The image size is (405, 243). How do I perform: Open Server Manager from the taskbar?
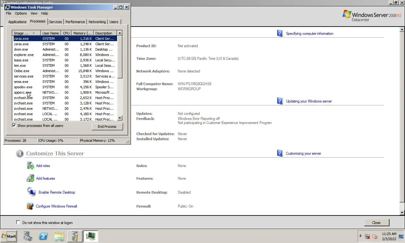coord(28,236)
